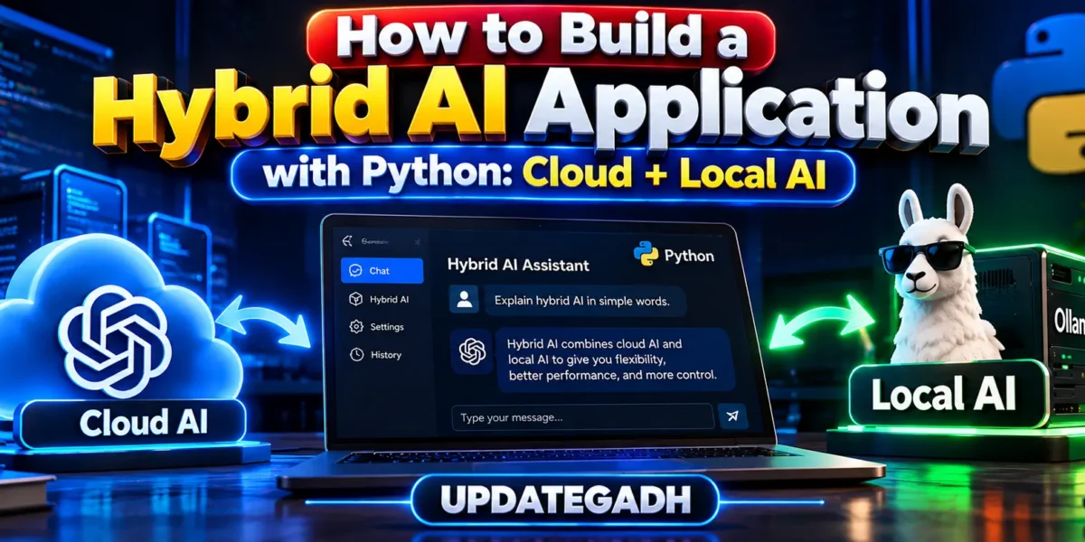
Task: Click the 'Hybrid AI Assistant' heading
Action: pos(518,266)
